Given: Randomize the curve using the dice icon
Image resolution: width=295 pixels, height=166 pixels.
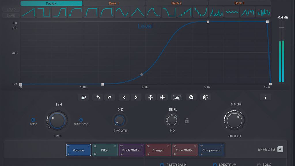Looking at the screenshot, I should (205, 97).
